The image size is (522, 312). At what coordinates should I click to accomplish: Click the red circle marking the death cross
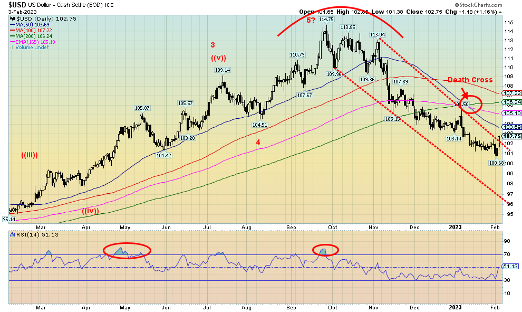pos(471,103)
